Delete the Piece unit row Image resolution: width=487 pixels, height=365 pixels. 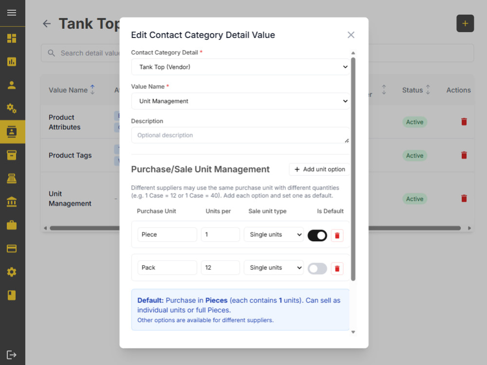tap(337, 236)
